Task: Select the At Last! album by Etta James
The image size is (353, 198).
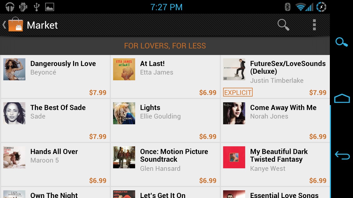Action: tap(165, 76)
